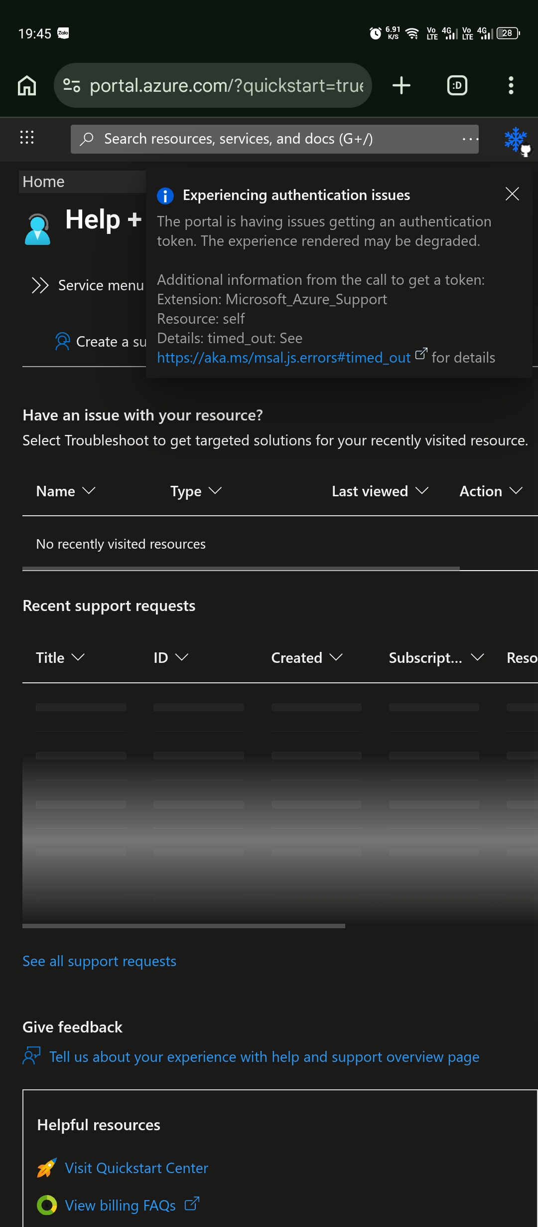538x1227 pixels.
Task: Click the billing FAQs ring icon
Action: coord(47,1205)
